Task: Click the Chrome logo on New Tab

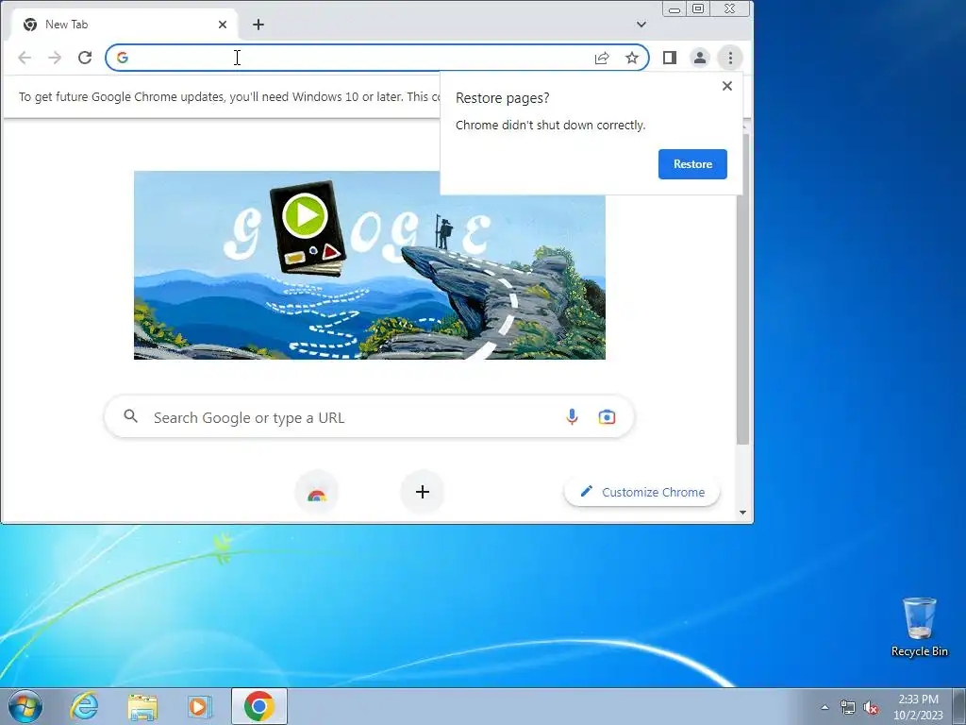Action: [30, 25]
